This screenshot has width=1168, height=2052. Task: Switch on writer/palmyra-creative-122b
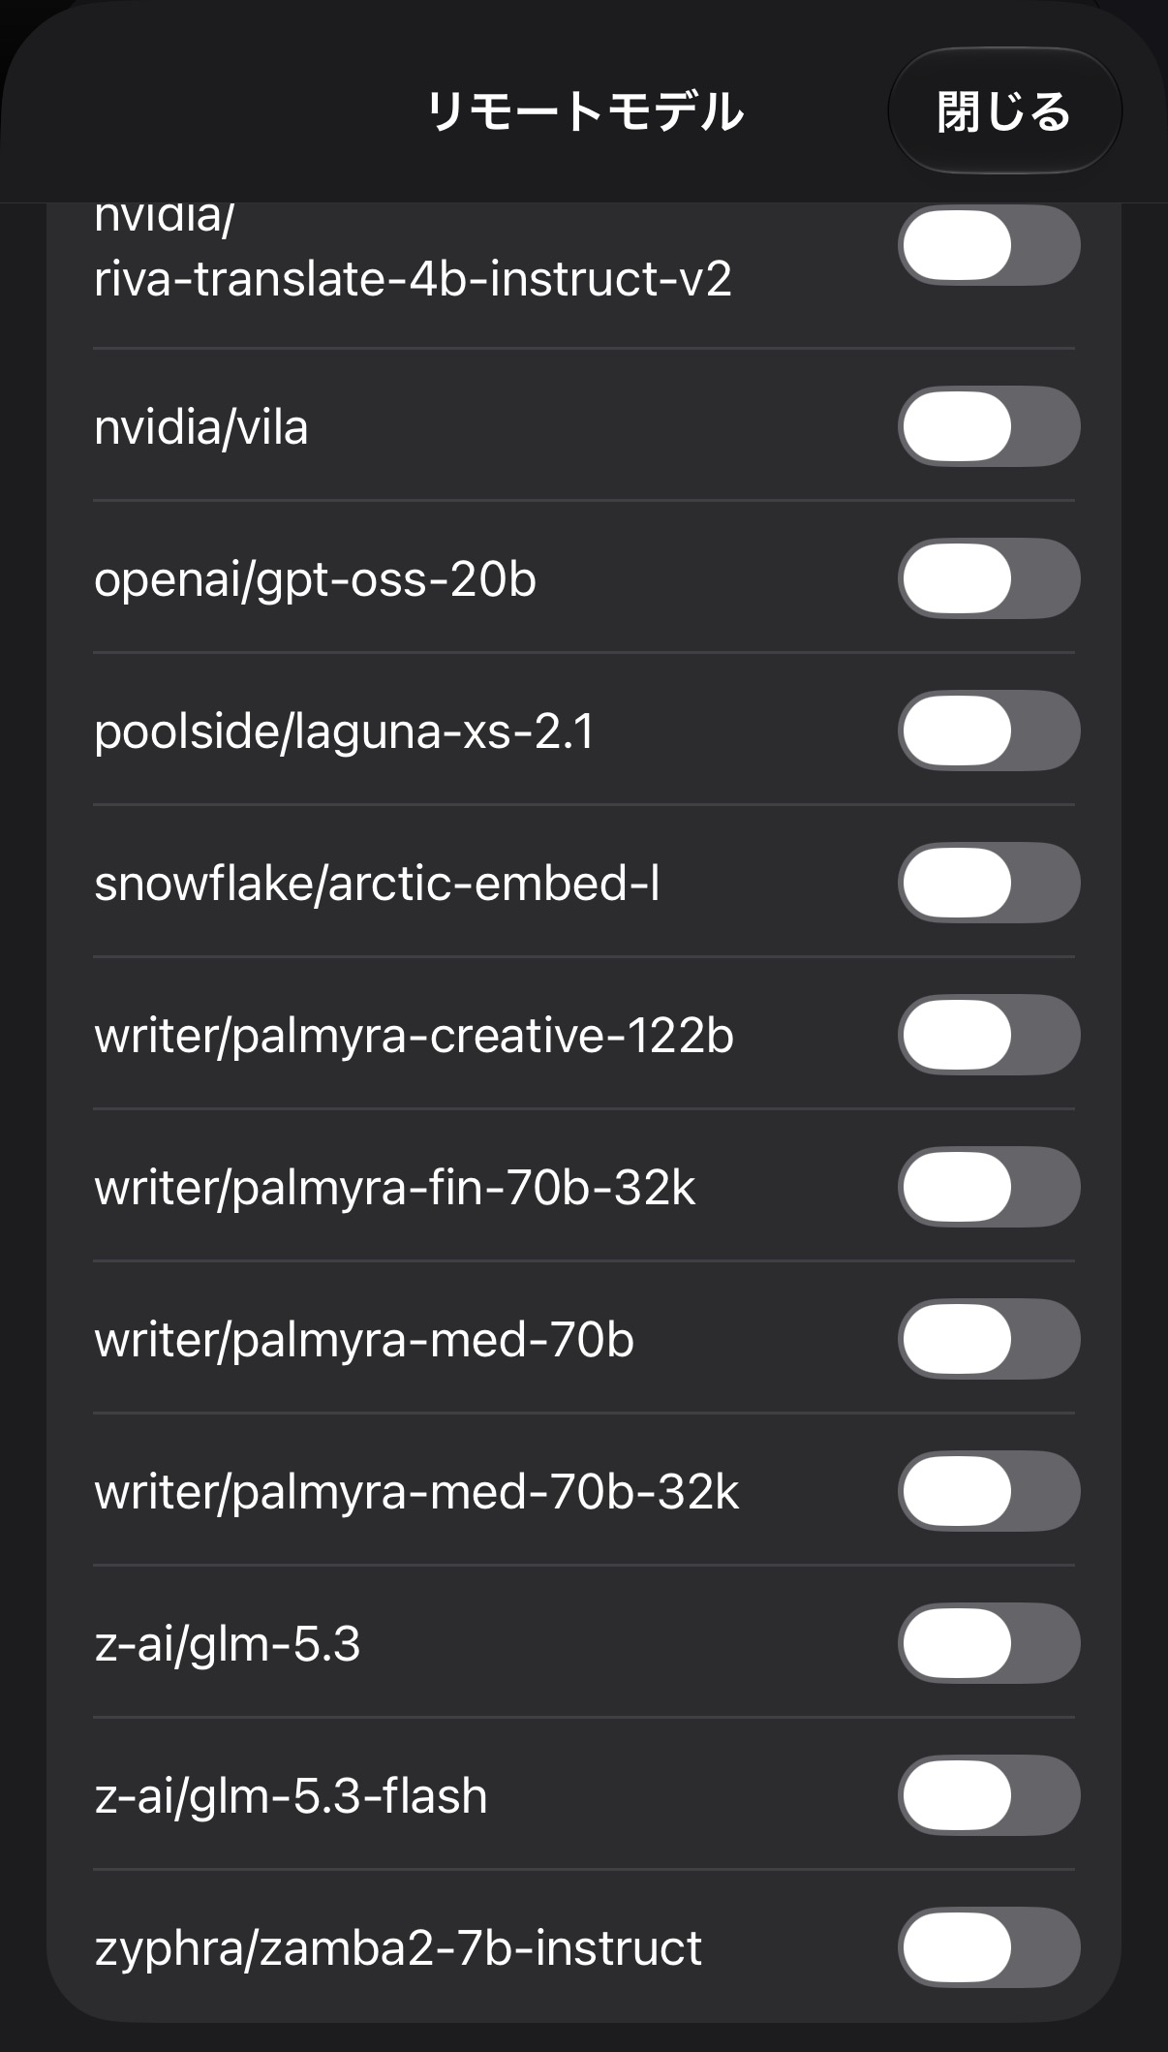[989, 1035]
